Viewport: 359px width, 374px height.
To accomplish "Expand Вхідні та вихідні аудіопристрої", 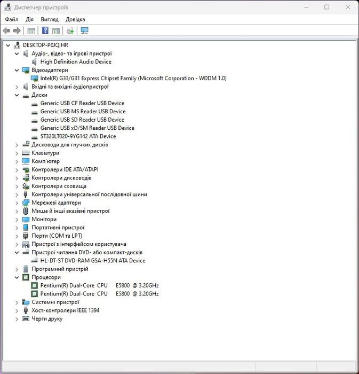I will pyautogui.click(x=17, y=87).
